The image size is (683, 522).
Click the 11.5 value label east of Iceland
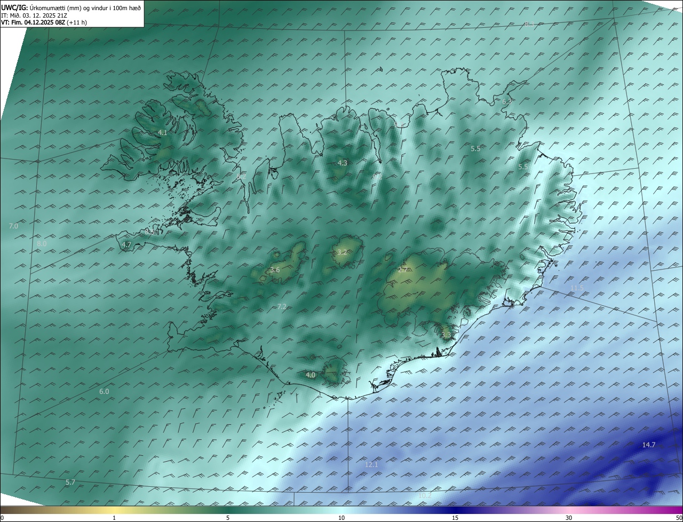coord(577,288)
